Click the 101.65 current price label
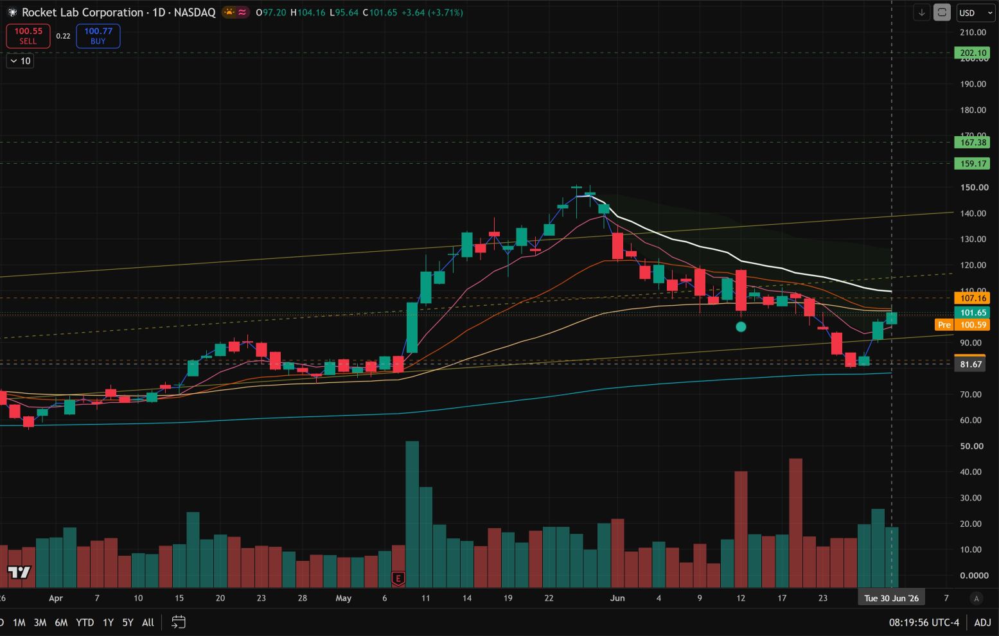 click(x=973, y=313)
